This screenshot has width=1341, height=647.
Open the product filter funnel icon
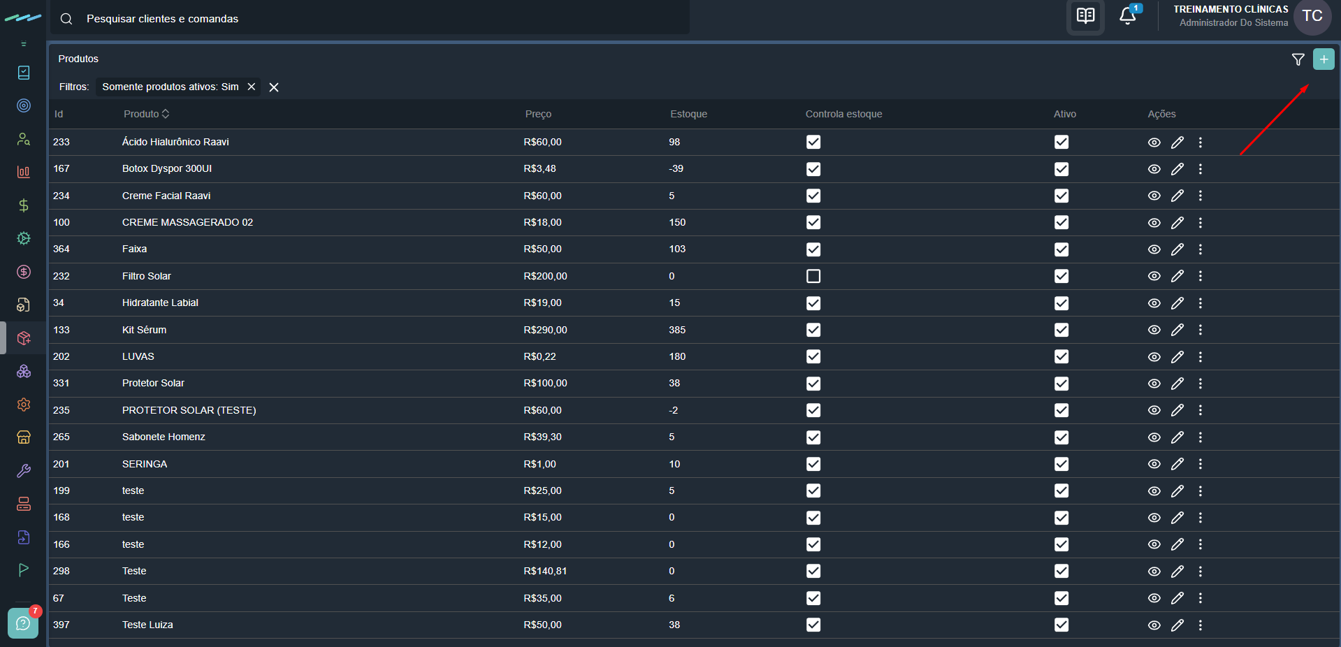1298,59
